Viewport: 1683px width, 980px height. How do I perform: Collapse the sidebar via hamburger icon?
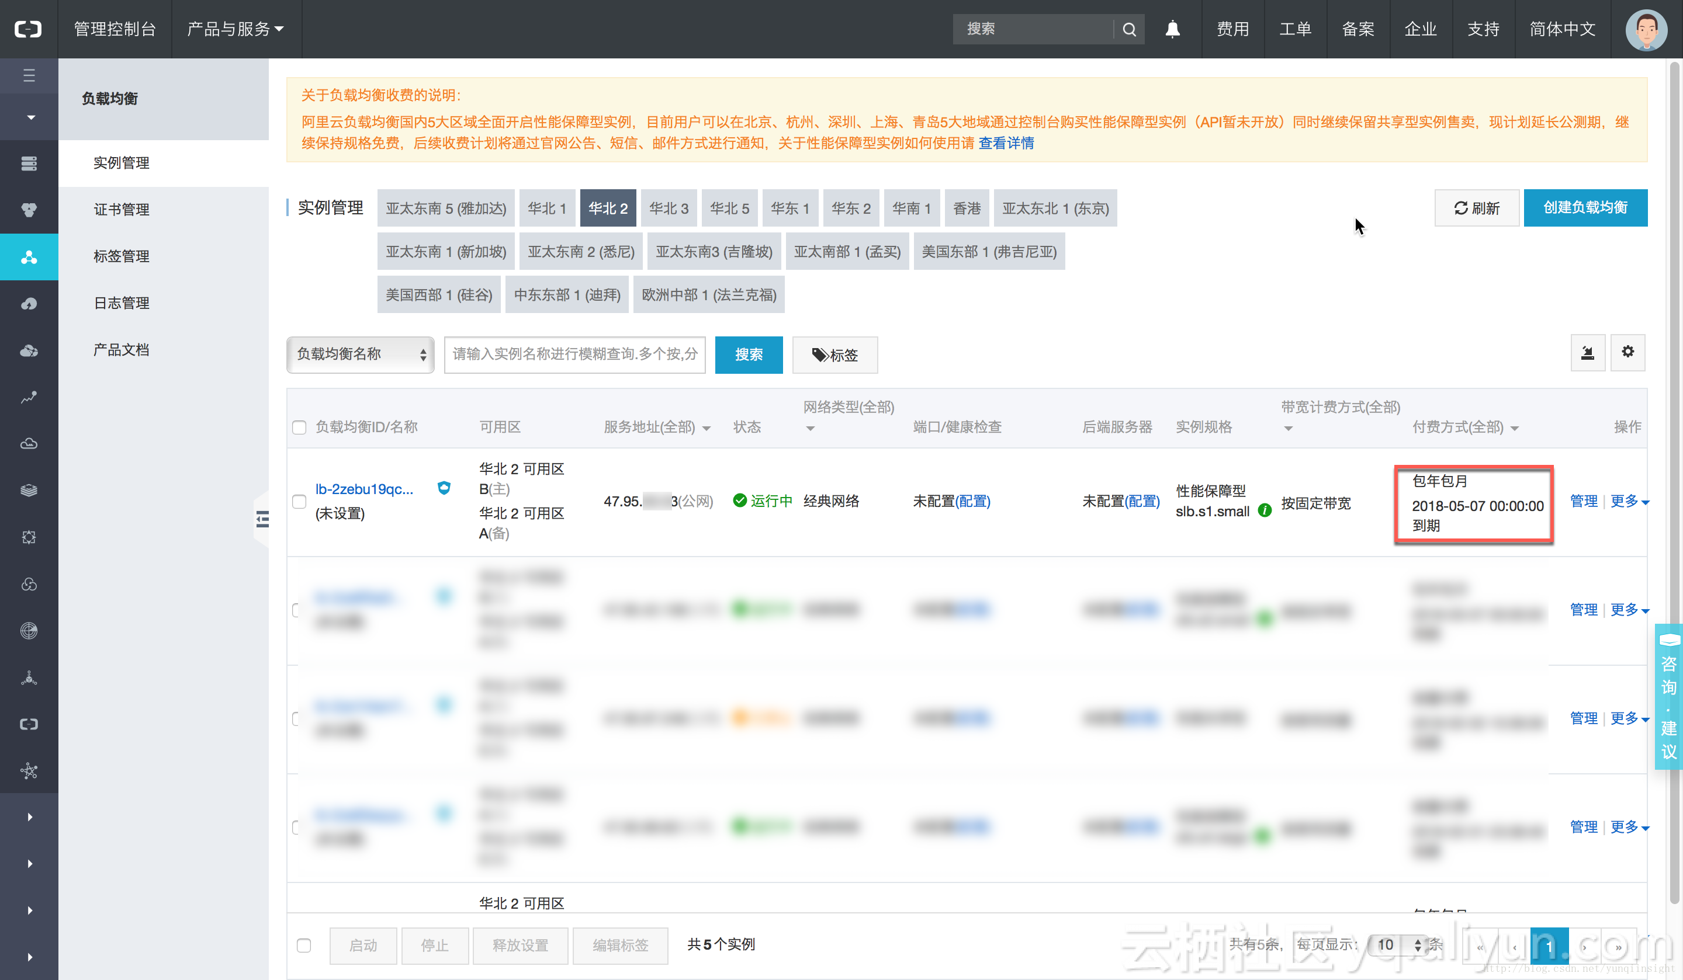pyautogui.click(x=29, y=75)
